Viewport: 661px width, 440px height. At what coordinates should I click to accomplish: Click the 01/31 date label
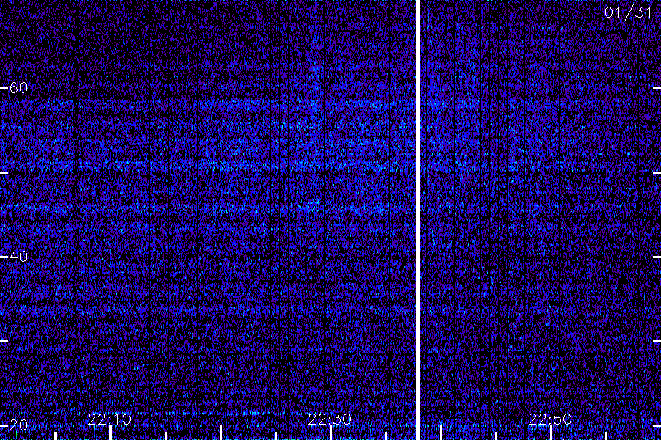click(628, 12)
